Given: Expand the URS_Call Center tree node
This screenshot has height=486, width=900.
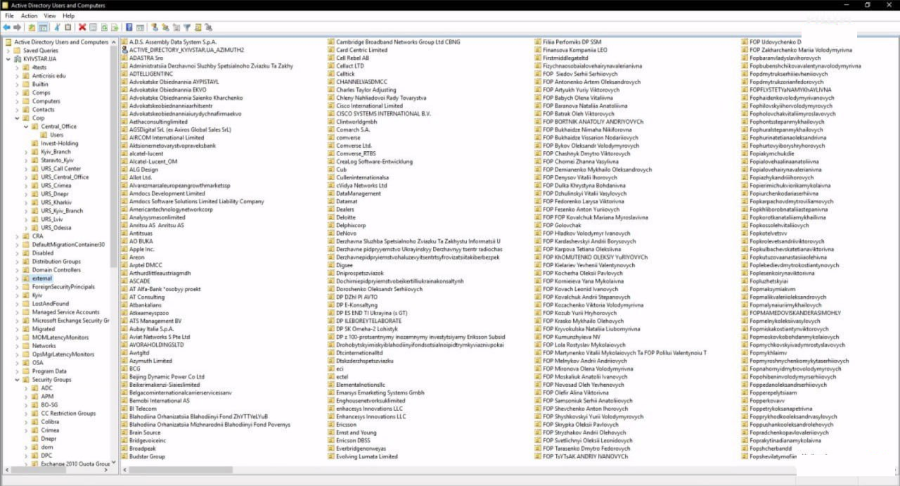Looking at the screenshot, I should [x=27, y=169].
